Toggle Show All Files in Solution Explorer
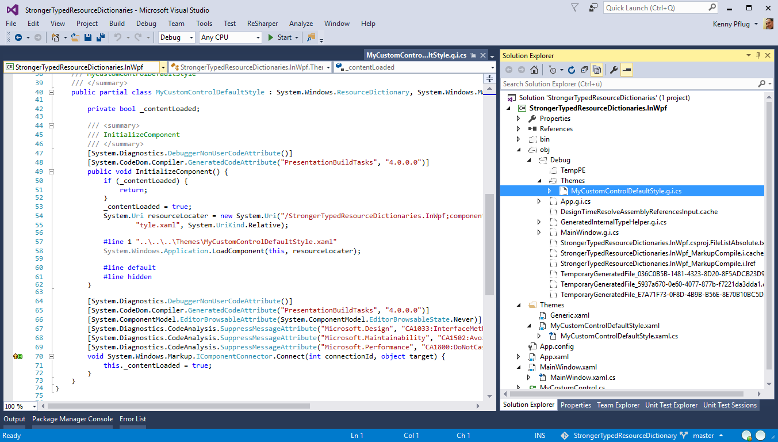Viewport: 778px width, 442px height. 597,70
